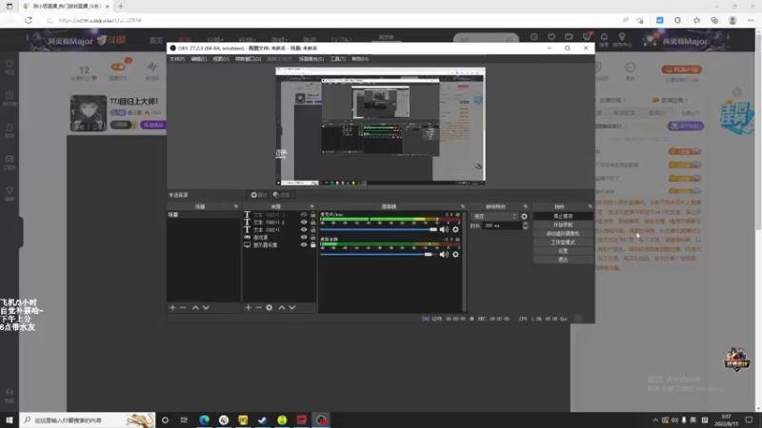The width and height of the screenshot is (762, 428).
Task: Toggle lock on 游戏源 source
Action: (x=313, y=237)
